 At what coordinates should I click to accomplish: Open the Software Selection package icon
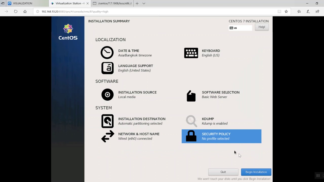(191, 96)
